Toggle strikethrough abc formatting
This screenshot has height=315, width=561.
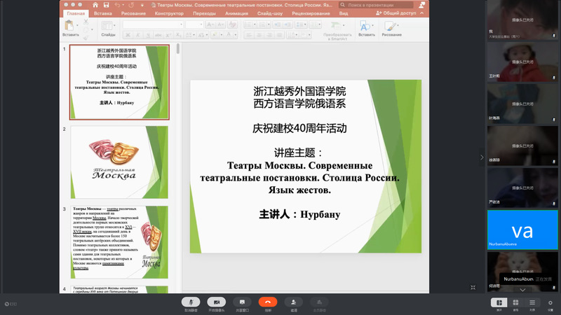click(158, 34)
